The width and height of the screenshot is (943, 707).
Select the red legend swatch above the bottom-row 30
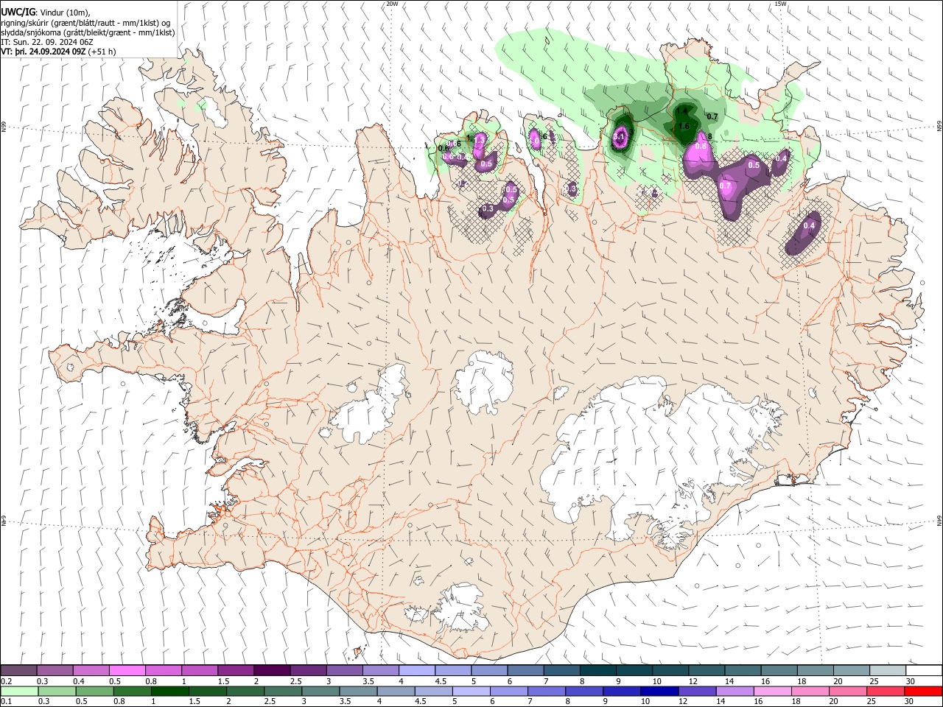(x=923, y=691)
